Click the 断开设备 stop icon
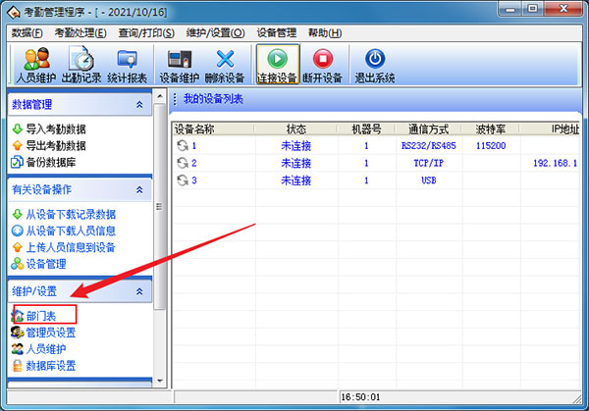The image size is (589, 411). pyautogui.click(x=323, y=59)
